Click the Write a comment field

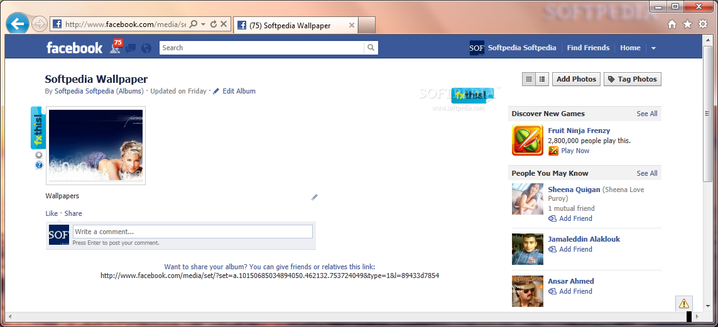193,232
